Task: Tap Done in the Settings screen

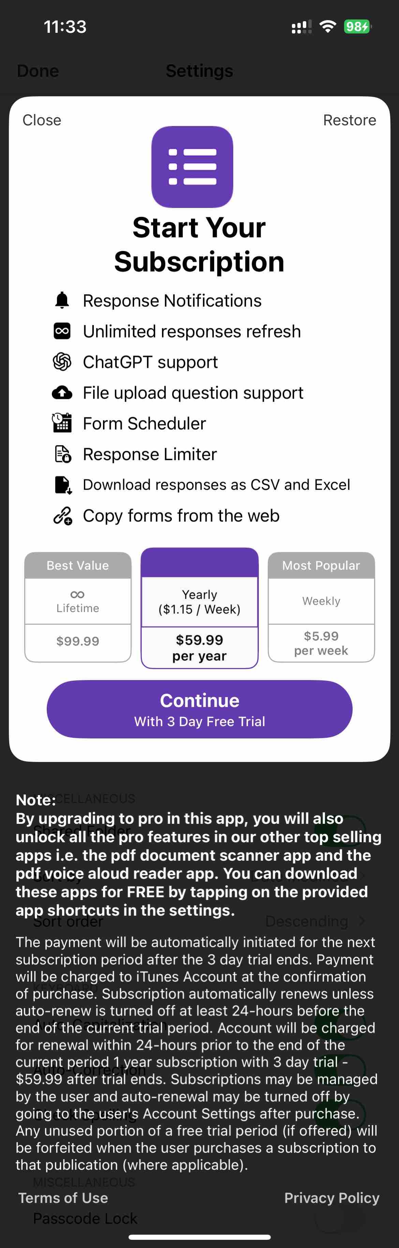Action: 37,71
